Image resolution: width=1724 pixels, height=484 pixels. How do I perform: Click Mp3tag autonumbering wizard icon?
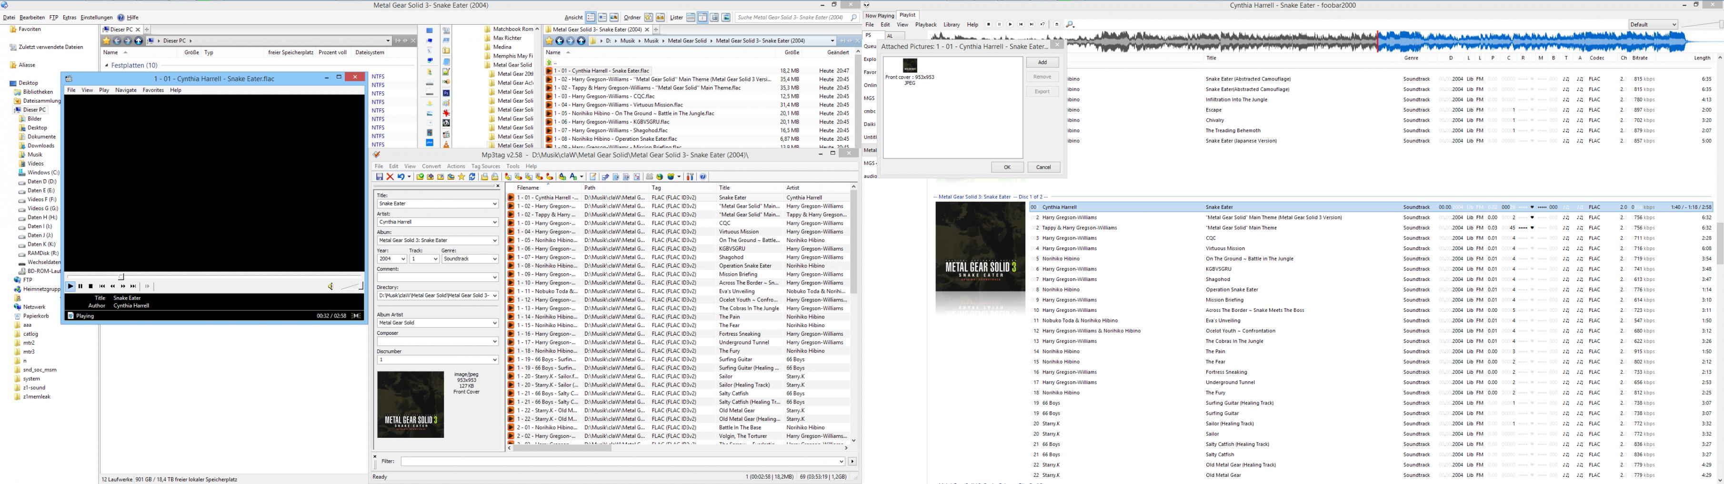(637, 176)
